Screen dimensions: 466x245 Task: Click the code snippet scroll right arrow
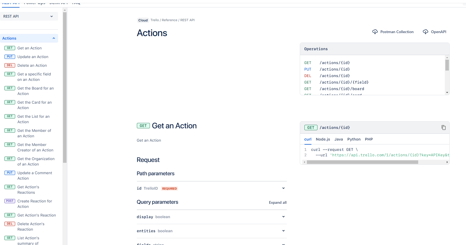tap(447, 162)
